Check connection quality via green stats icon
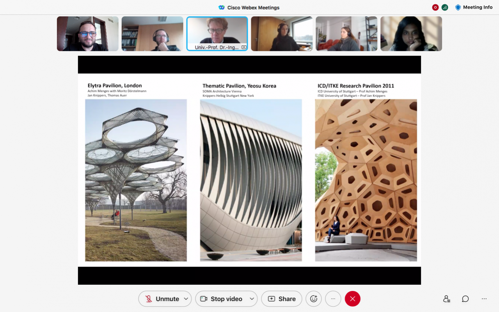Image resolution: width=499 pixels, height=312 pixels. [x=445, y=7]
